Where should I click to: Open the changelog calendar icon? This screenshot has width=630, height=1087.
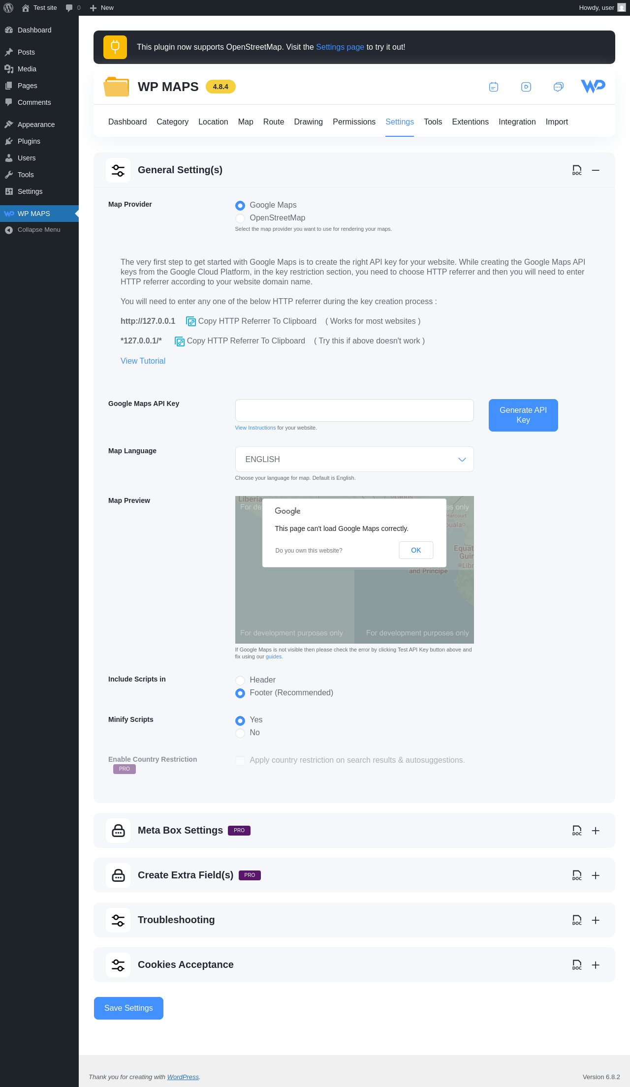[494, 87]
